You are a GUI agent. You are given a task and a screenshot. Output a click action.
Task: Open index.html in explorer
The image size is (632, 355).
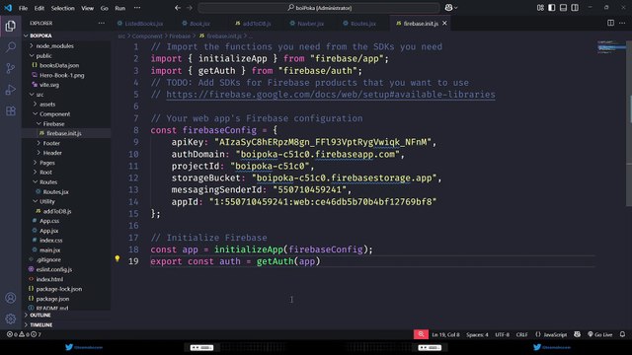pyautogui.click(x=49, y=279)
